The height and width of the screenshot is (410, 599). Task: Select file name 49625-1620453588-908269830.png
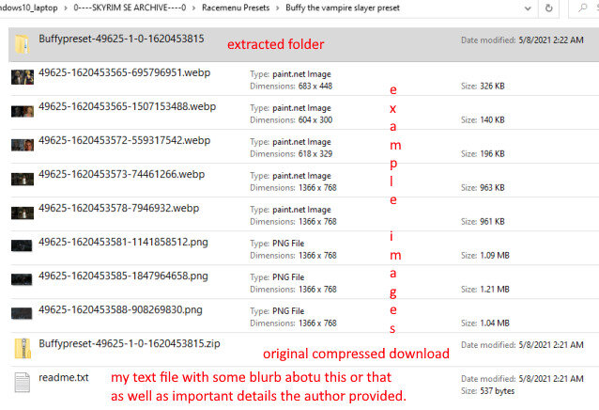tap(120, 309)
